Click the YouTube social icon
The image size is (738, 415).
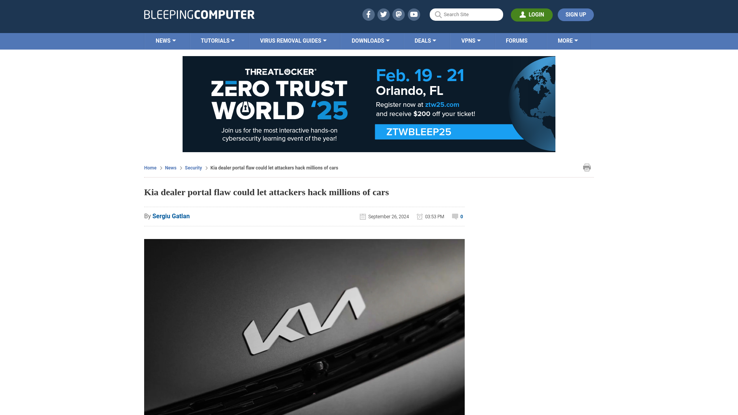[x=414, y=14]
